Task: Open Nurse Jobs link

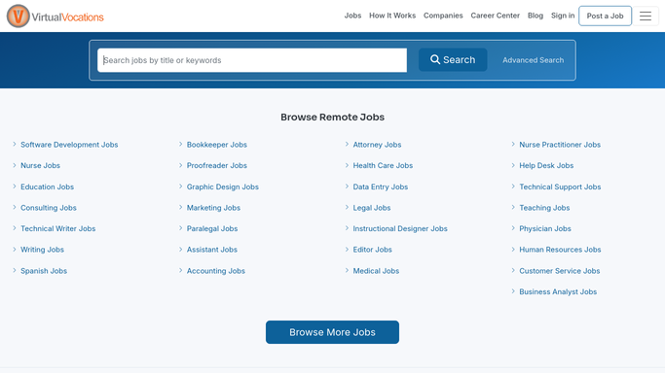Action: [40, 165]
